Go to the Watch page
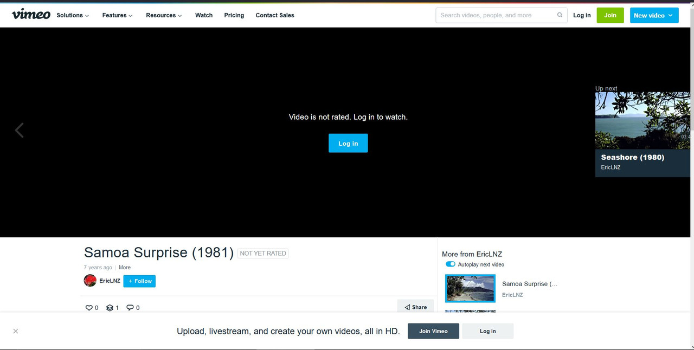 coord(204,15)
